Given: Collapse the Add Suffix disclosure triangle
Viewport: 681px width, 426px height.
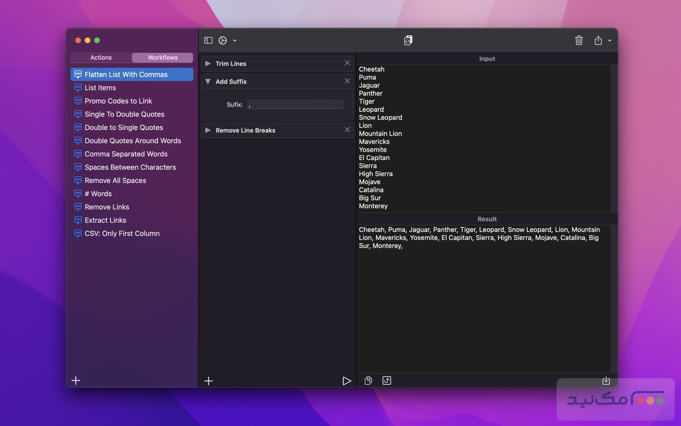Looking at the screenshot, I should coord(208,81).
